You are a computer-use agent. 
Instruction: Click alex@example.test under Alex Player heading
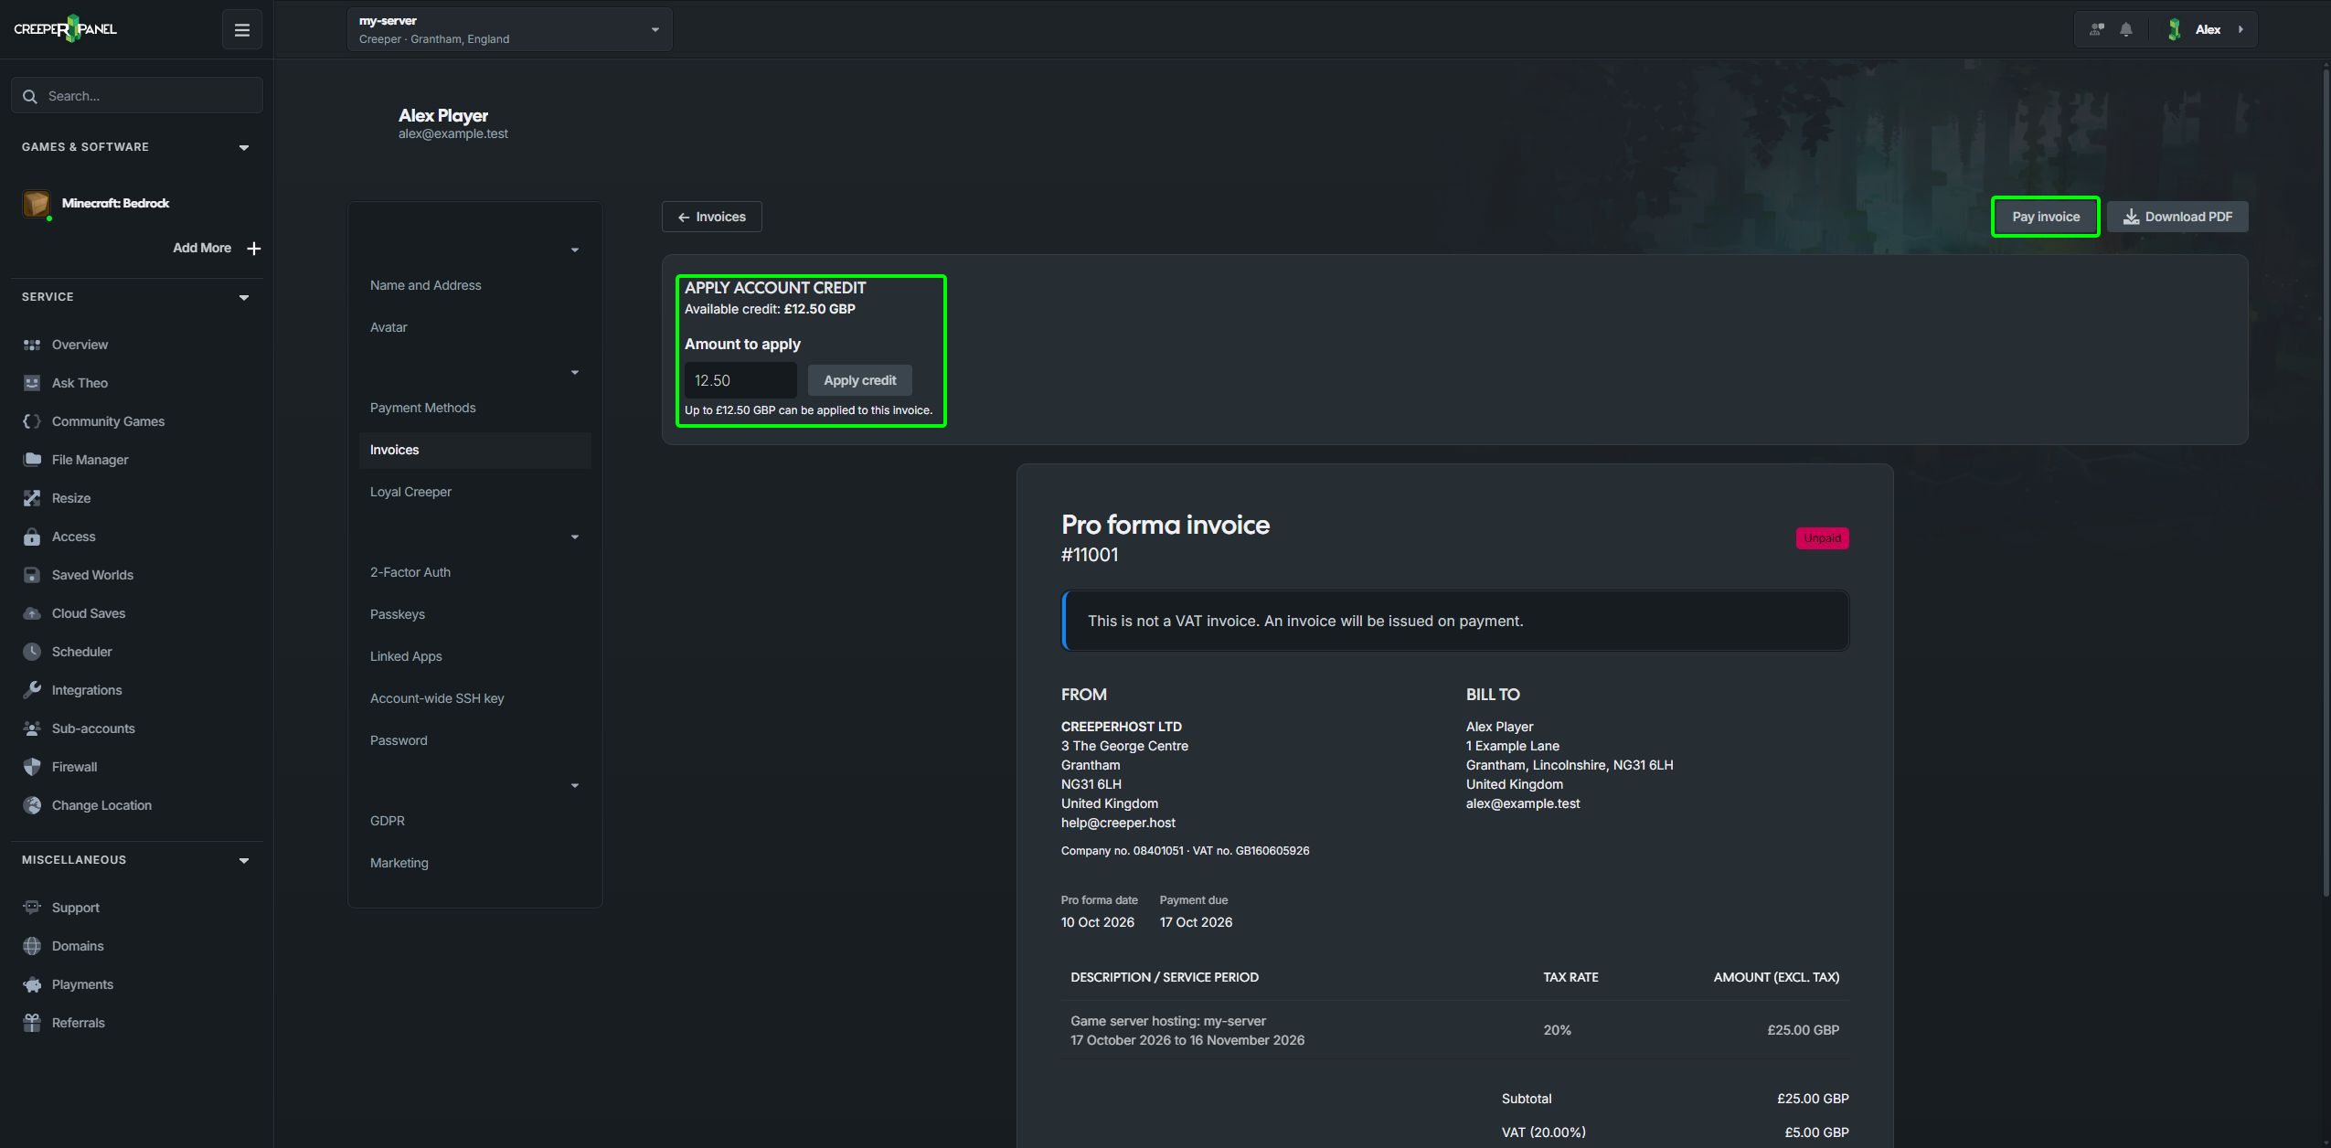click(x=452, y=133)
